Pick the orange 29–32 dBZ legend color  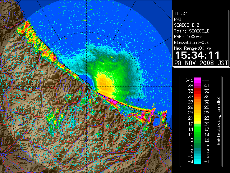tap(198, 102)
